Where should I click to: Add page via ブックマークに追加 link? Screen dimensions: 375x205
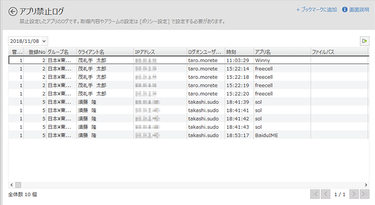coord(316,10)
